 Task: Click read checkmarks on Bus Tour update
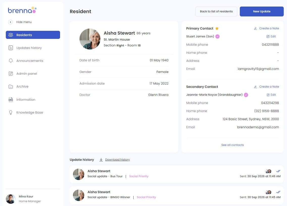278,171
